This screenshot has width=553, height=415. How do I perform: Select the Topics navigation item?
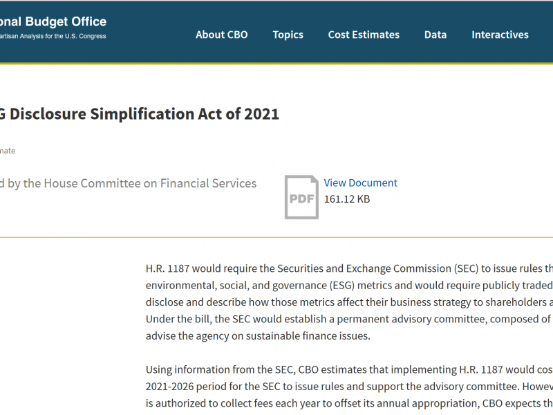pyautogui.click(x=288, y=35)
